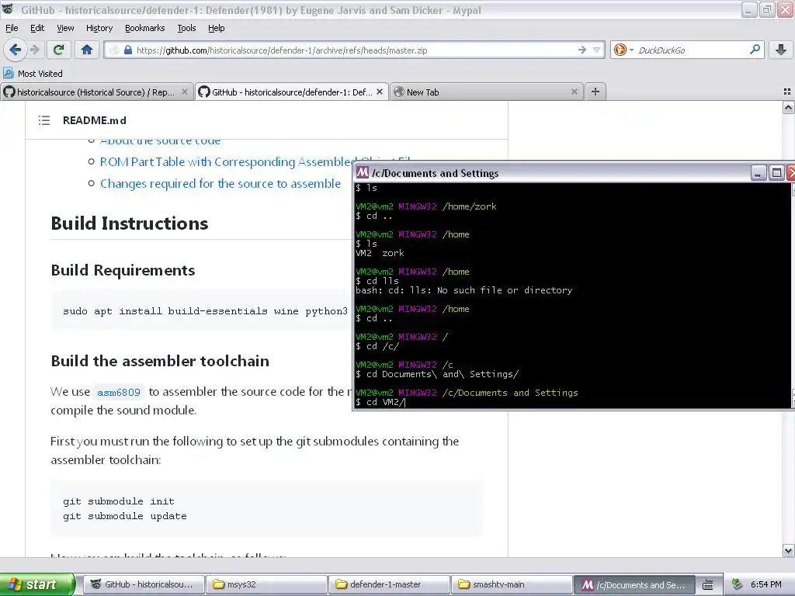Click the 6:54 PM taskbar clock
The image size is (795, 596).
pyautogui.click(x=765, y=584)
